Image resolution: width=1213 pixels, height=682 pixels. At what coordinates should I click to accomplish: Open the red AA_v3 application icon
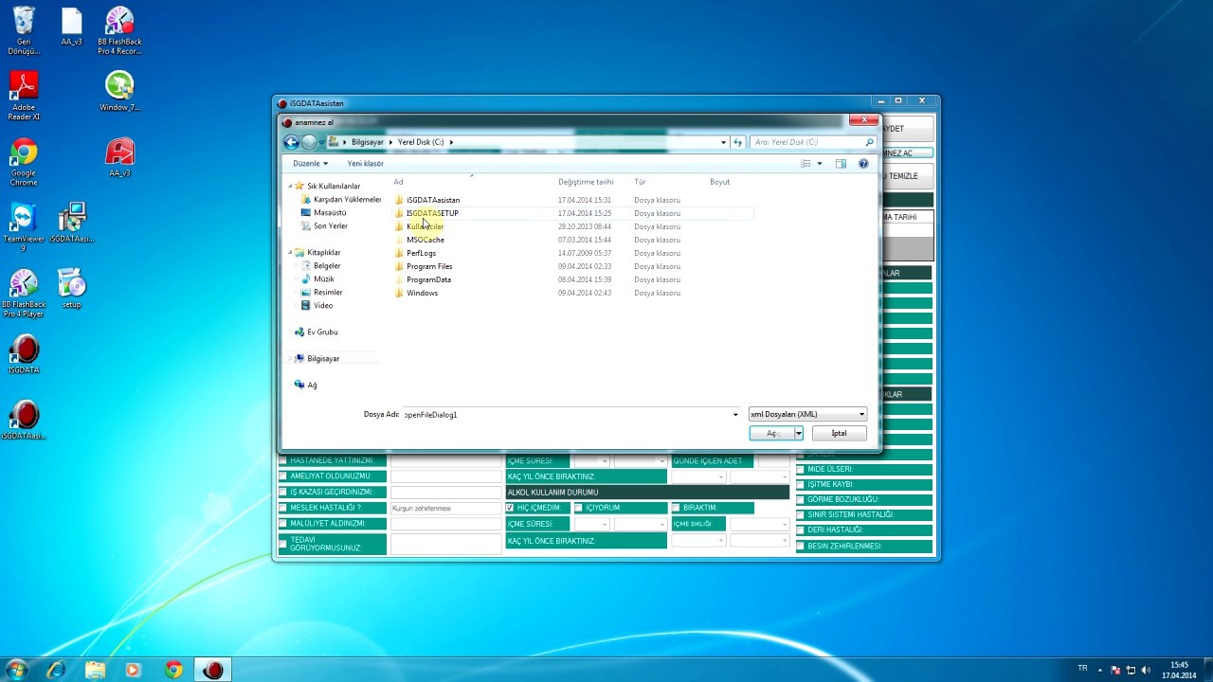tap(119, 157)
